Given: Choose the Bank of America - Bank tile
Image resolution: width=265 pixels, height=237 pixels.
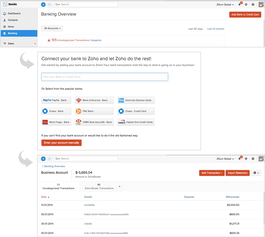Looking at the screenshot, I should 94,100.
